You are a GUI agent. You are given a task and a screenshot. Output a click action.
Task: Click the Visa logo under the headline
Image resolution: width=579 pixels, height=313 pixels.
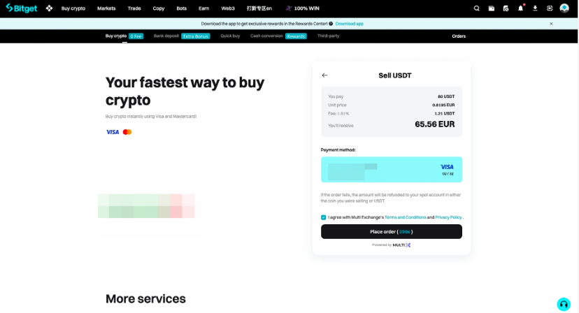pos(113,132)
